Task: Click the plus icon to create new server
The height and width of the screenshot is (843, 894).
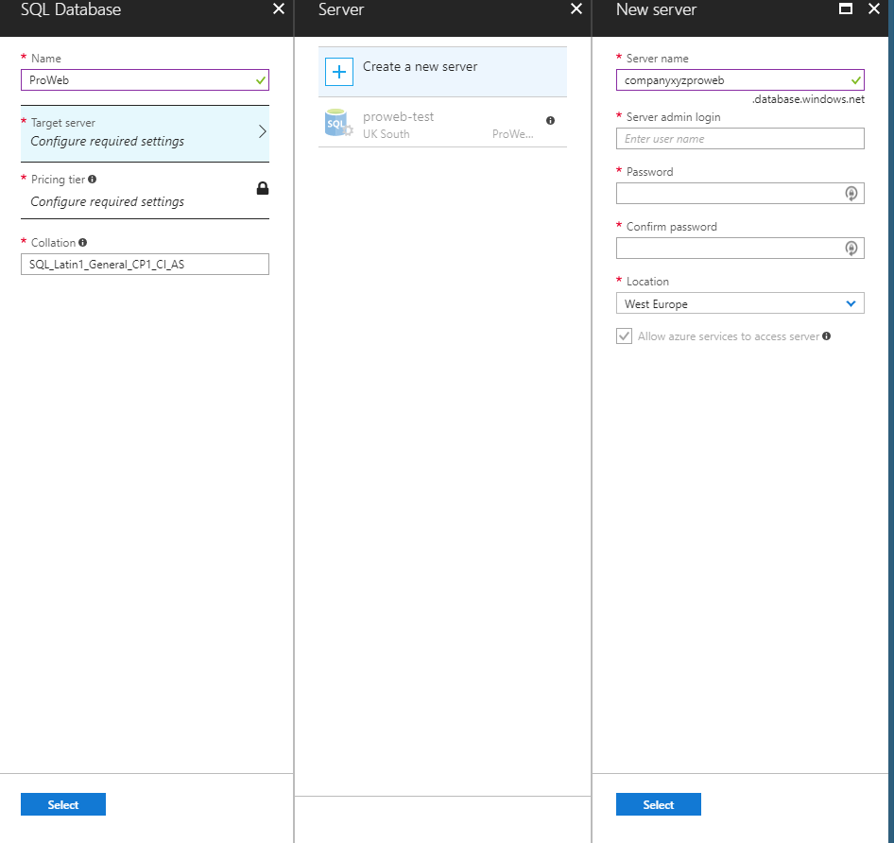Action: coord(339,72)
